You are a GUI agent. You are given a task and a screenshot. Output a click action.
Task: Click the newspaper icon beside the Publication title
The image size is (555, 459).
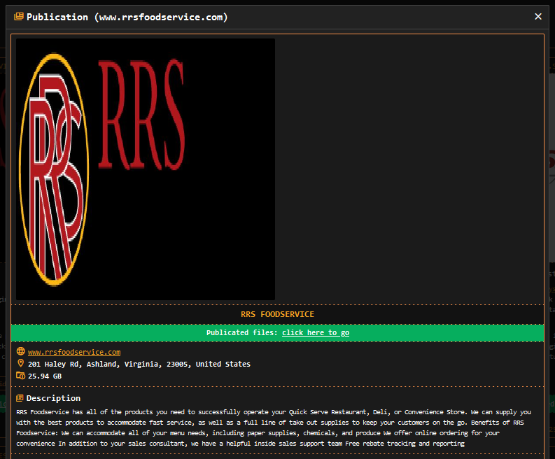point(19,17)
